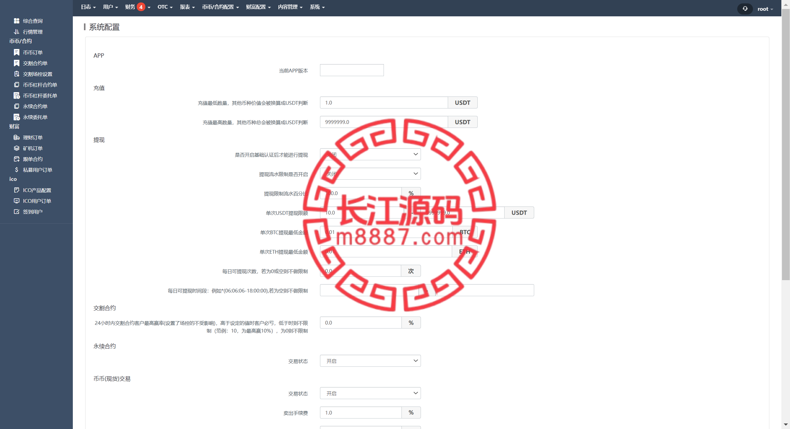Click the 当前APP版本 input field
790x429 pixels.
coord(352,70)
